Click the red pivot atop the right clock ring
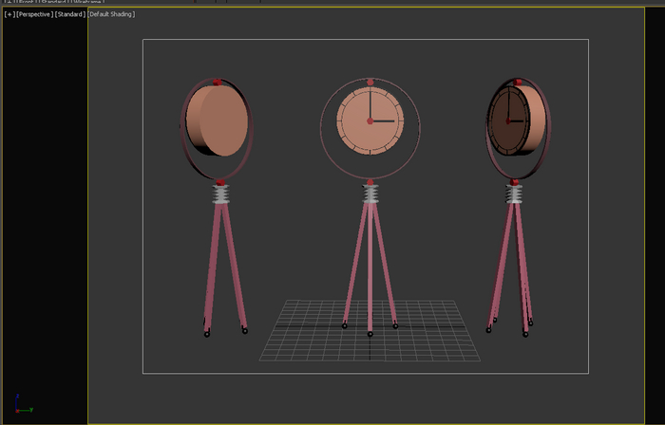This screenshot has width=665, height=425. point(520,83)
